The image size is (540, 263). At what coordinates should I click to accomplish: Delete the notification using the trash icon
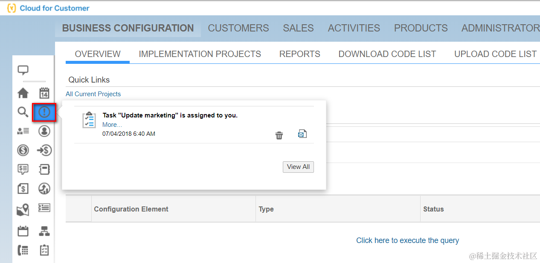click(x=279, y=135)
